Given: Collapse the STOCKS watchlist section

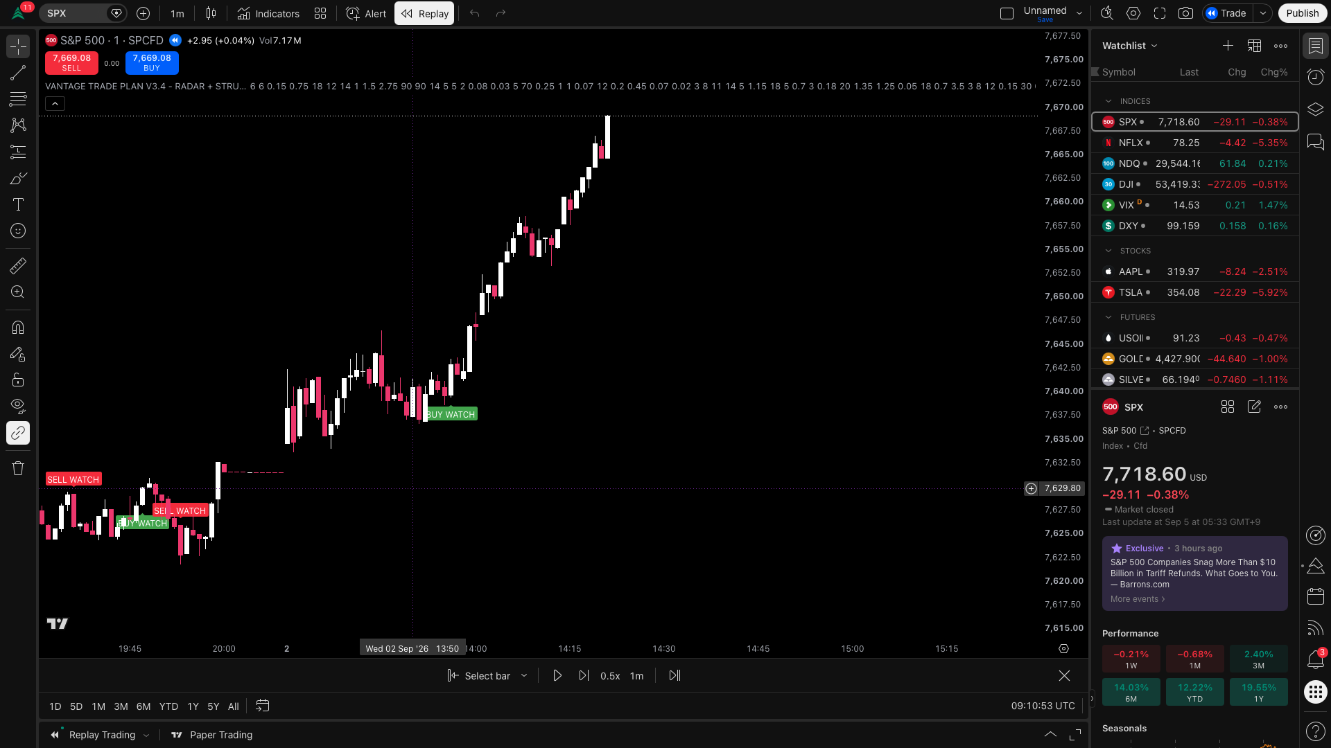Looking at the screenshot, I should coord(1108,251).
